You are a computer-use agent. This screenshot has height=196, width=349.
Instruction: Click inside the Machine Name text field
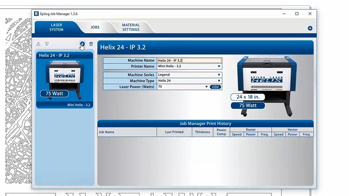[189, 60]
